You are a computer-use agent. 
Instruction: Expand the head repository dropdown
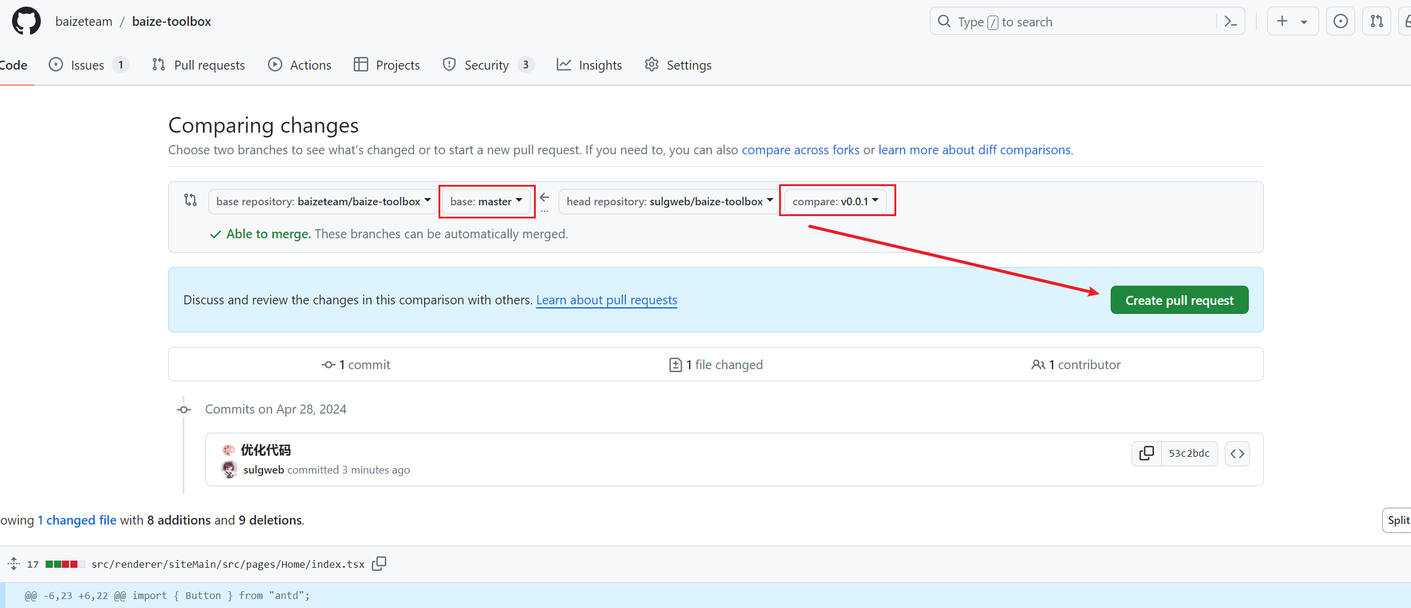(669, 202)
